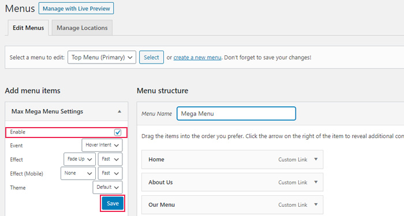Click Manage with Live Preview button

click(x=76, y=9)
